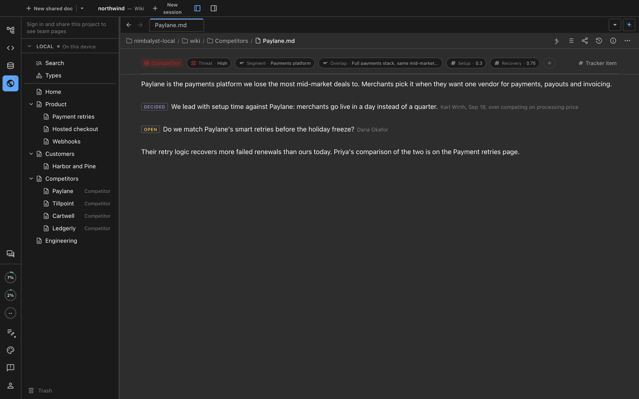Collapse the Product tree folder
This screenshot has height=399, width=639.
pyautogui.click(x=31, y=104)
